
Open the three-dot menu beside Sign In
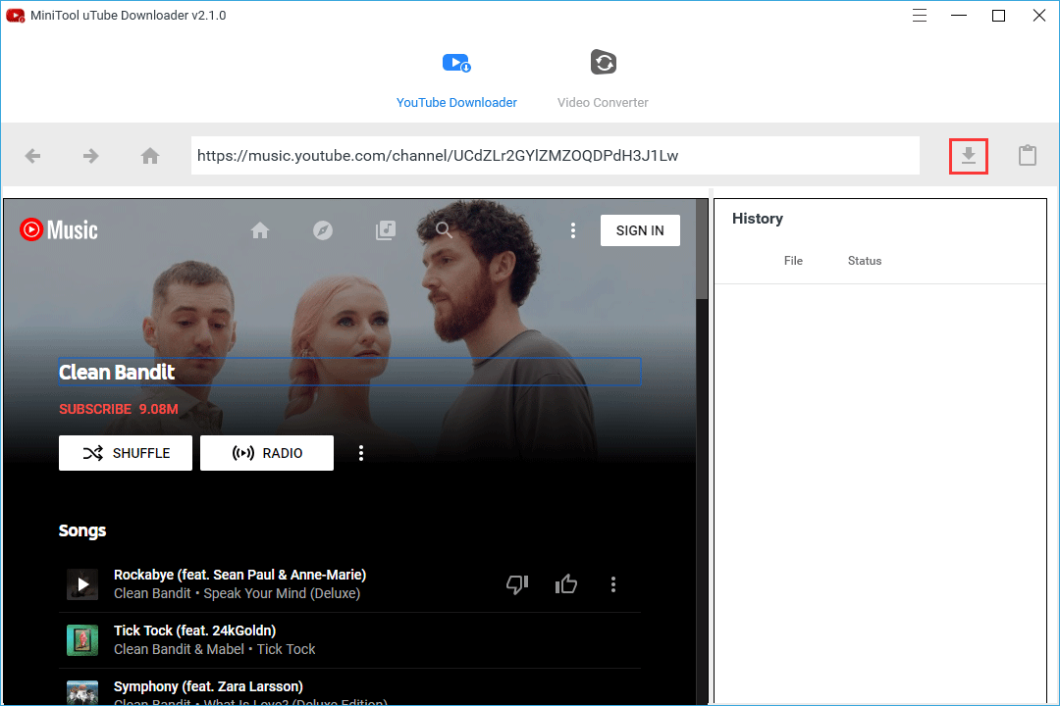coord(572,230)
